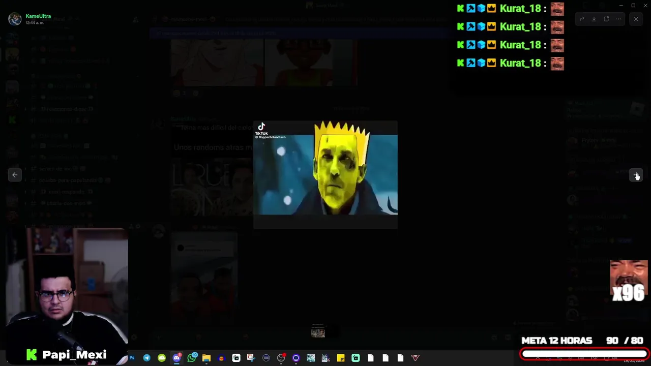Open the more options ellipsis menu
The image size is (651, 366).
pyautogui.click(x=618, y=19)
